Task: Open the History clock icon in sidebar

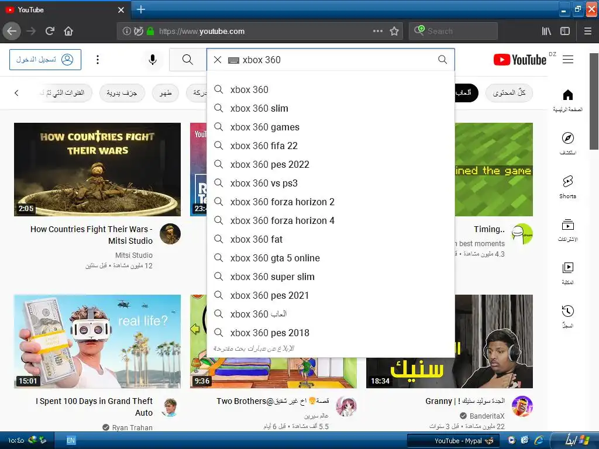Action: pyautogui.click(x=567, y=316)
